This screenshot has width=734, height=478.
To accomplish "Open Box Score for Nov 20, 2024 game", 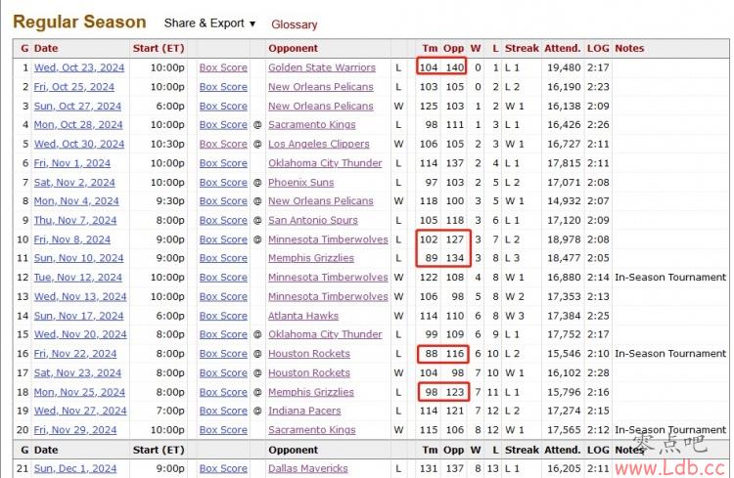I will coord(223,334).
